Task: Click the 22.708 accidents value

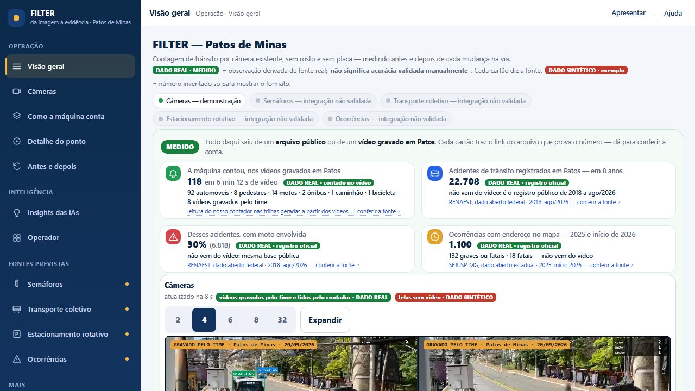Action: tap(464, 181)
